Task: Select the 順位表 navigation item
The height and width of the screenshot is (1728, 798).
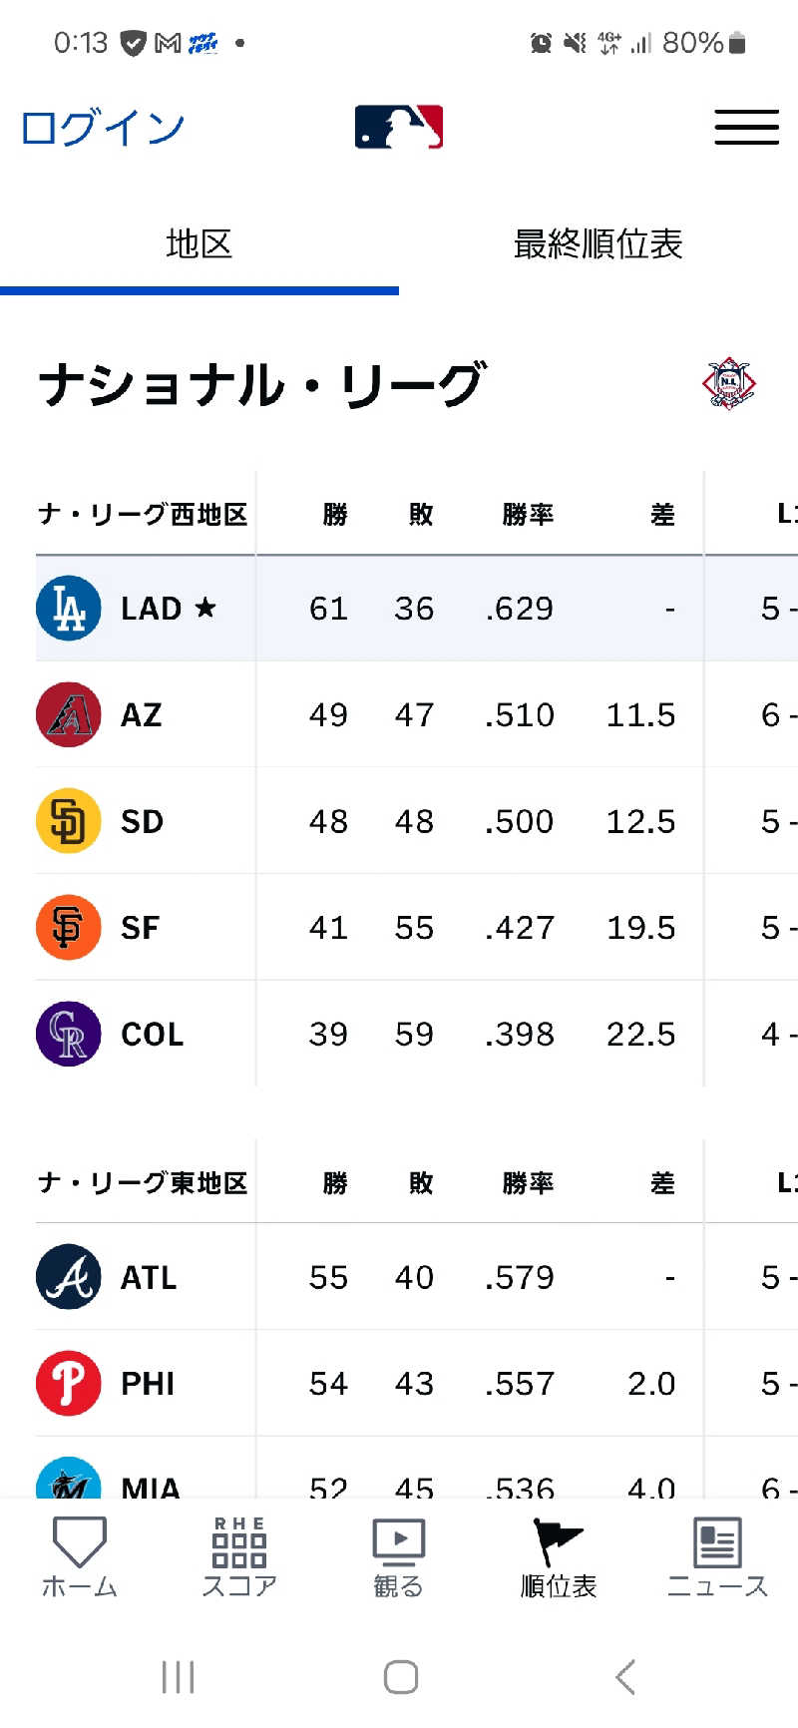Action: tap(559, 1557)
